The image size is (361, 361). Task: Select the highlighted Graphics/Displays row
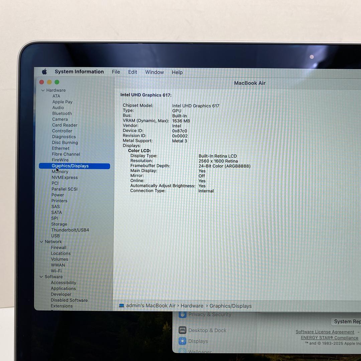[x=74, y=166]
